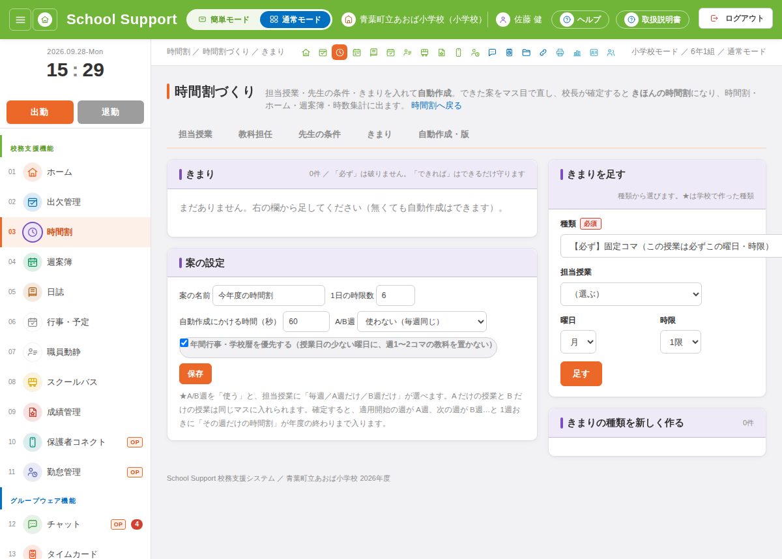Image resolution: width=782 pixels, height=559 pixels.
Task: Open the printer shortcut in the toolbar
Action: click(x=560, y=52)
